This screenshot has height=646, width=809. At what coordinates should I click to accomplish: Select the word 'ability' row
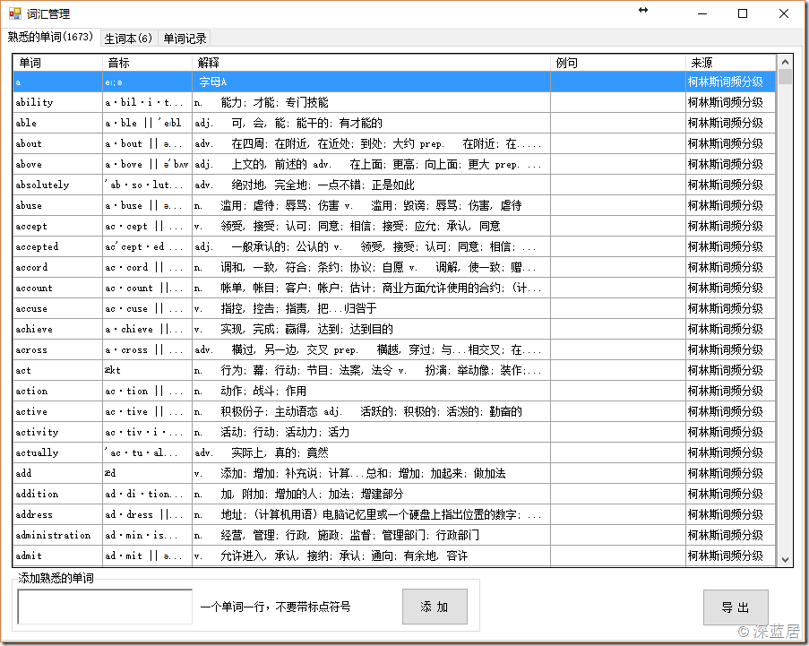tap(394, 102)
